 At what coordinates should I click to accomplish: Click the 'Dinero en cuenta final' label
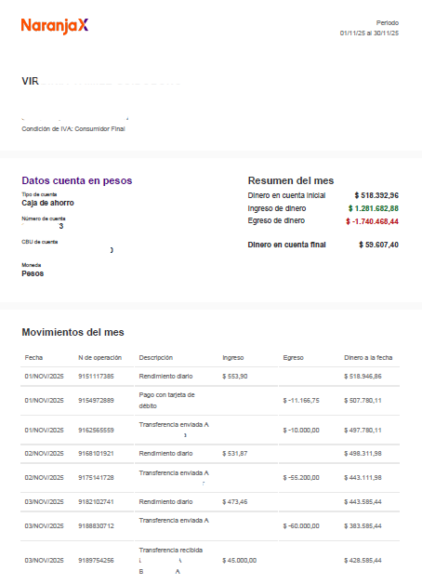[287, 245]
